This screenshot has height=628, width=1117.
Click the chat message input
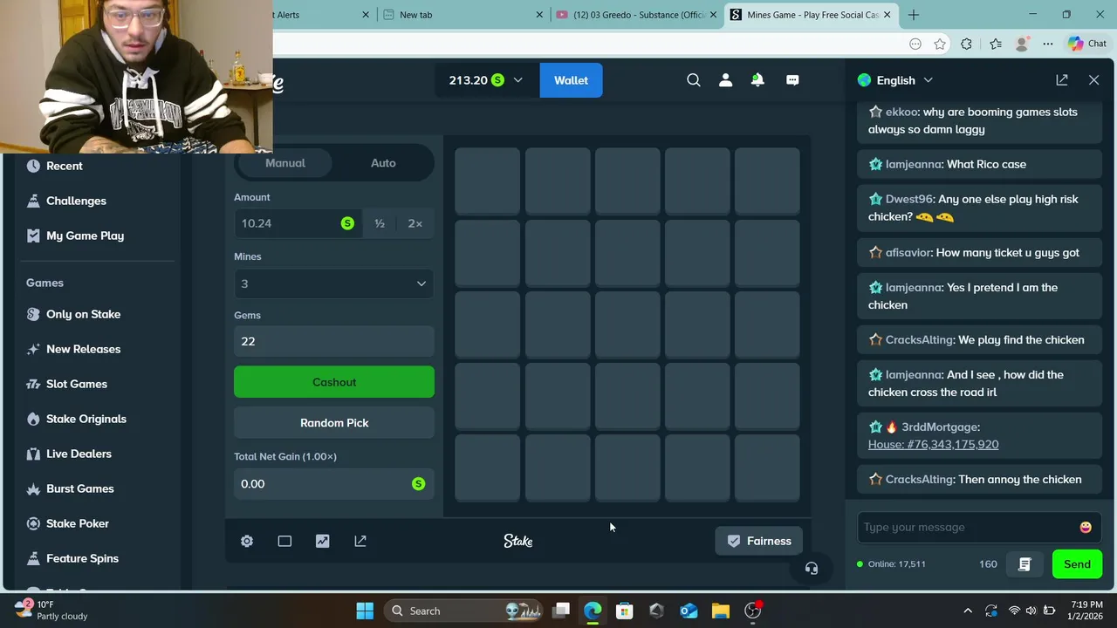point(969,528)
